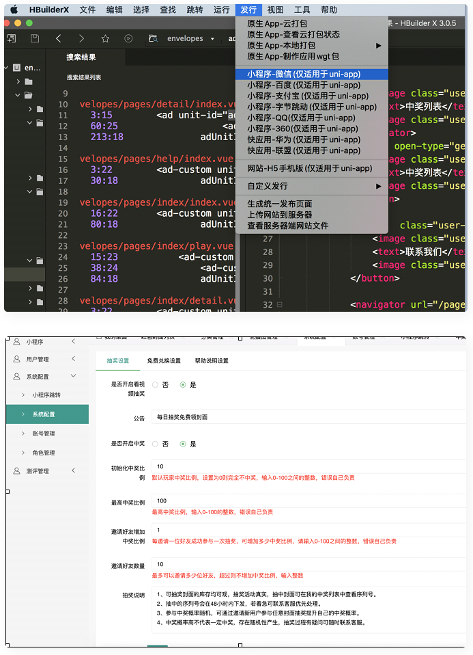Image resolution: width=473 pixels, height=655 pixels.
Task: Switch to the 免费兑换设置 tab
Action: point(164,361)
